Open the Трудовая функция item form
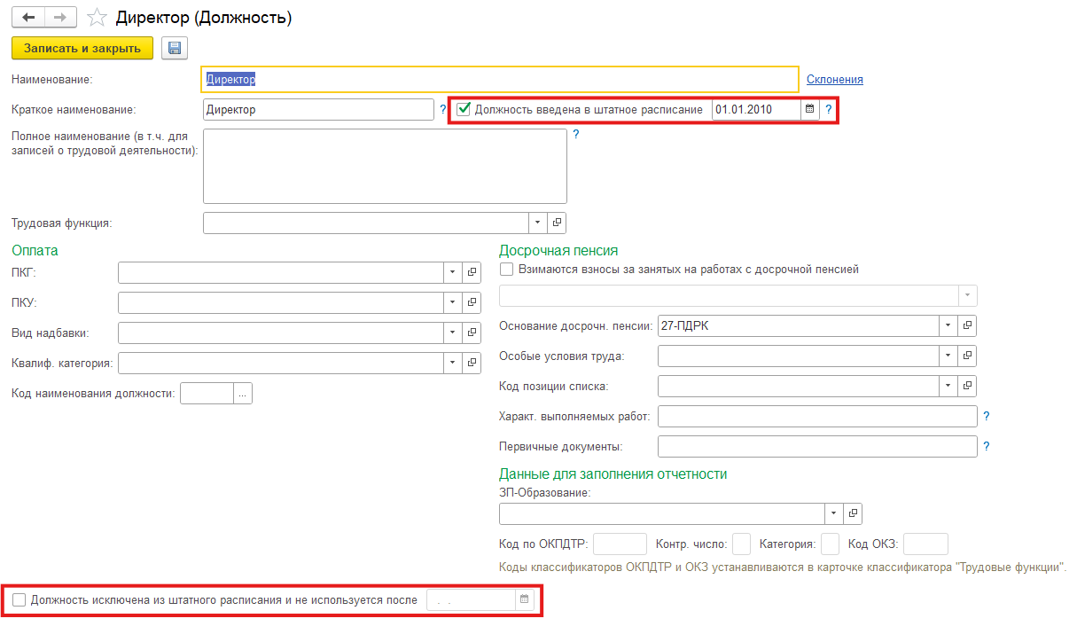The width and height of the screenshot is (1077, 634). pyautogui.click(x=557, y=223)
